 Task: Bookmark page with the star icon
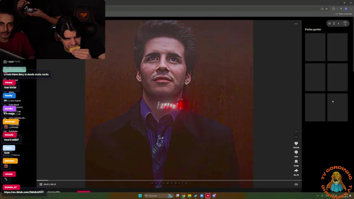[x=327, y=9]
